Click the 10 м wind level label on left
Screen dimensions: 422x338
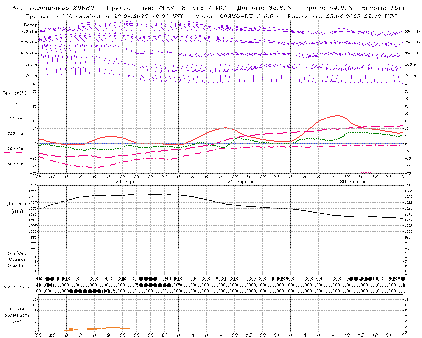tap(32, 75)
